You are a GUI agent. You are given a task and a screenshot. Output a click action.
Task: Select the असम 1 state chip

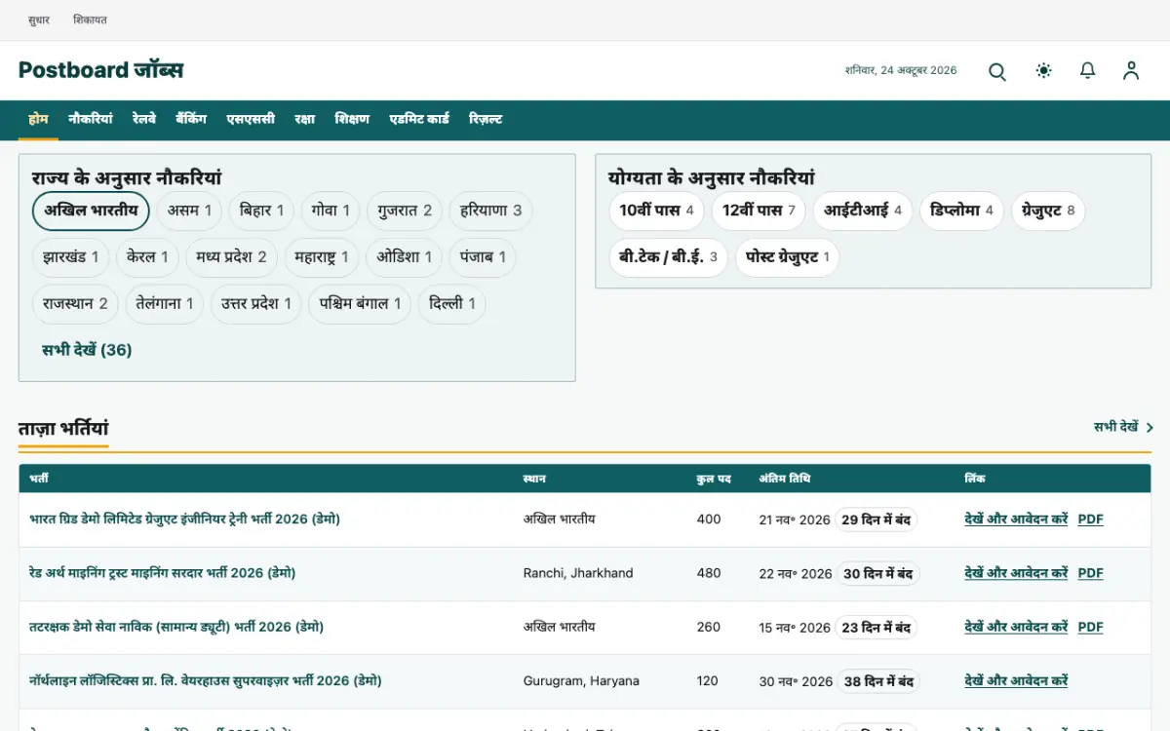(x=189, y=211)
